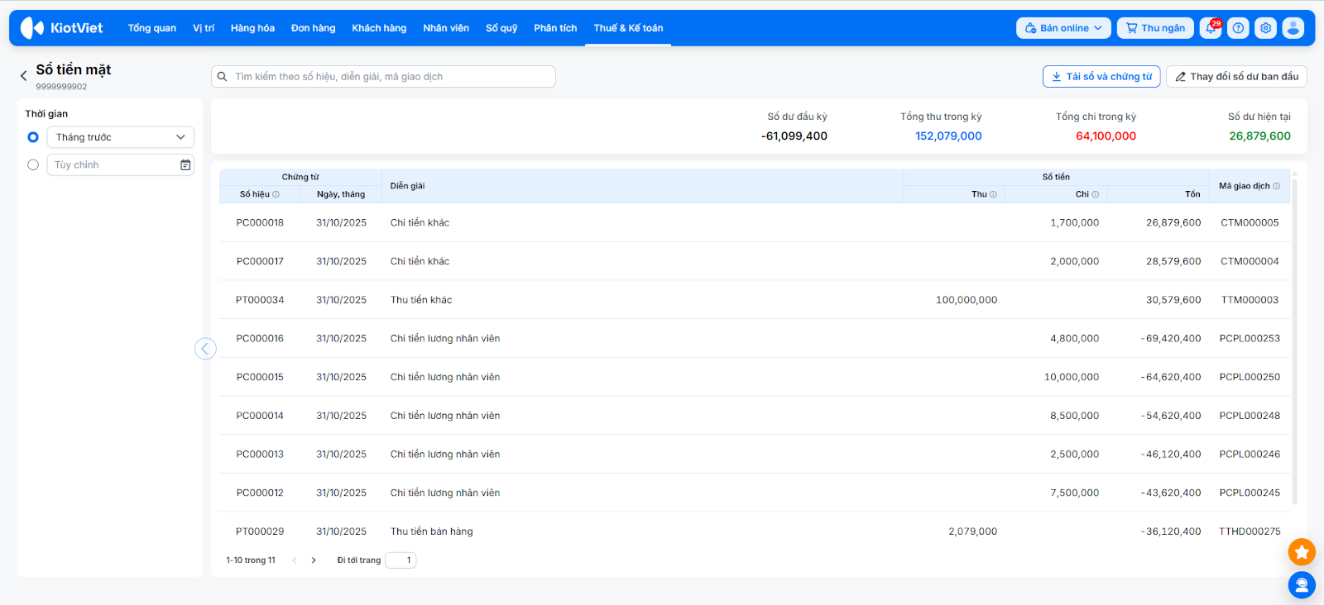1324x605 pixels.
Task: Click transaction code CTM000004
Action: 1250,261
